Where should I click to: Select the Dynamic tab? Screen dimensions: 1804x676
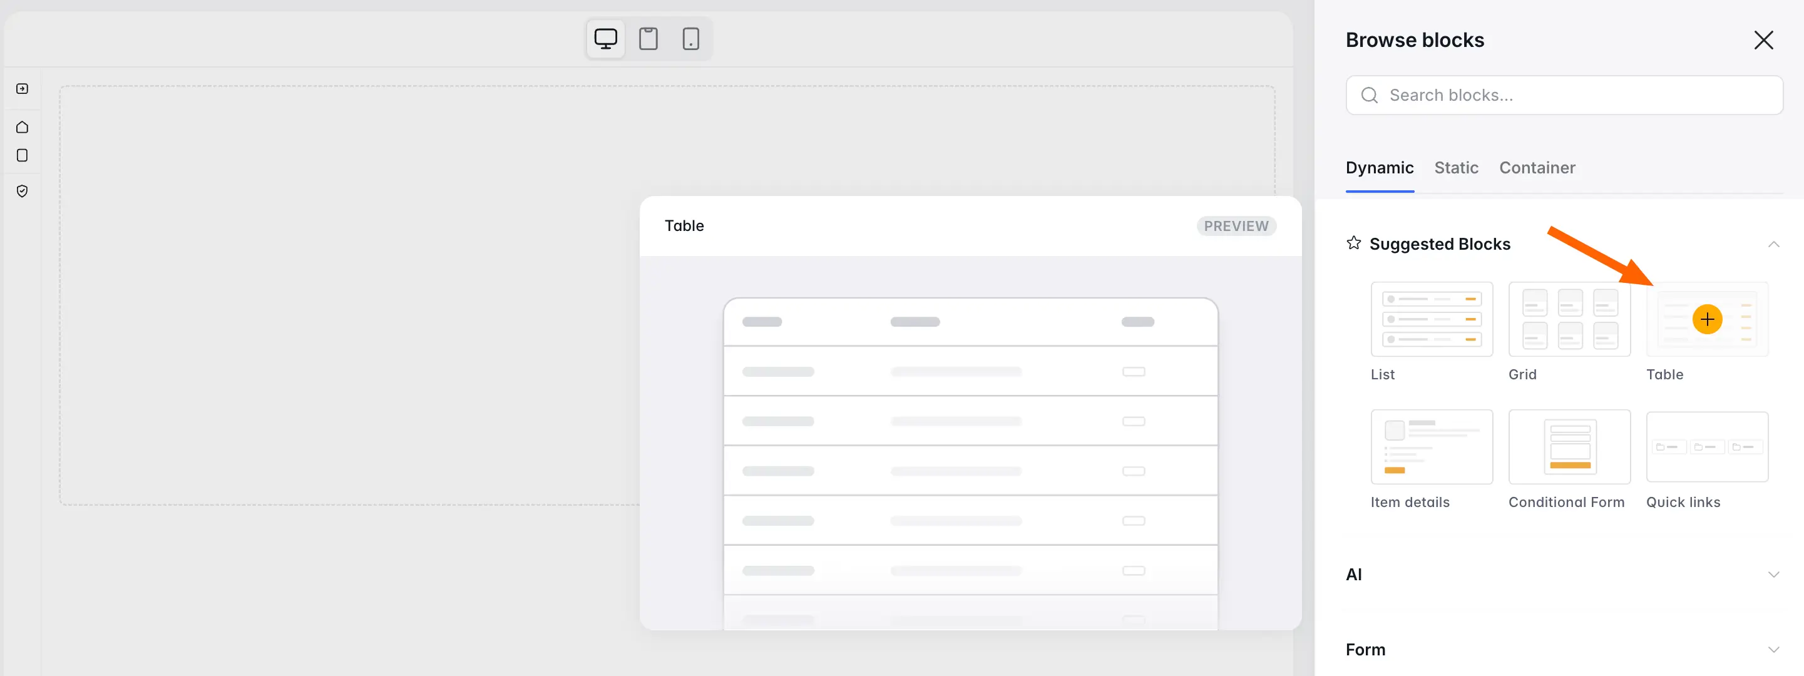[x=1379, y=168]
